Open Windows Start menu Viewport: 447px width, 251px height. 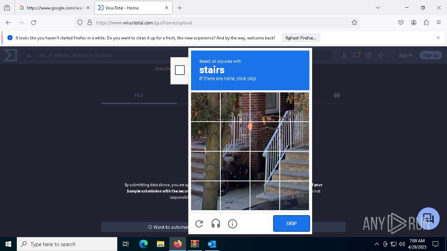[8, 244]
